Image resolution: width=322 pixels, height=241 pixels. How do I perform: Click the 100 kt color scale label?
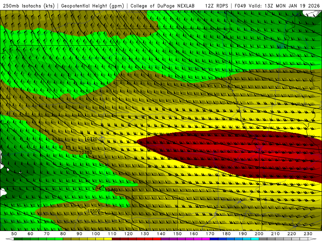[x=96, y=234]
